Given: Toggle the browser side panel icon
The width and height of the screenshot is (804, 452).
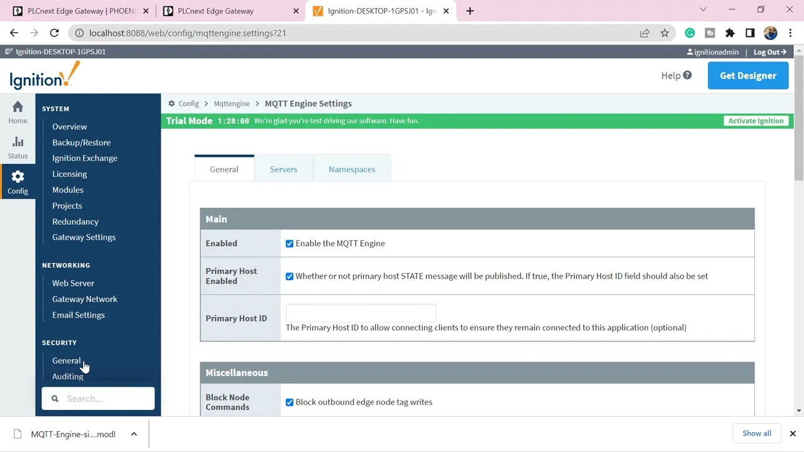Looking at the screenshot, I should coord(750,33).
